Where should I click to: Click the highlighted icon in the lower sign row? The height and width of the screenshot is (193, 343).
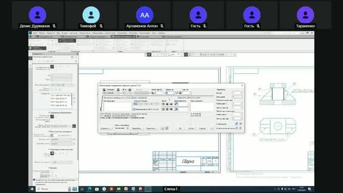[x=176, y=109]
